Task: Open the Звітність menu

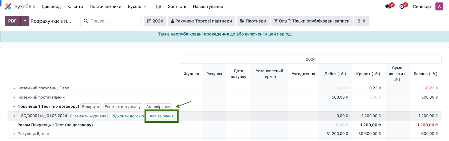Action: pos(177,6)
